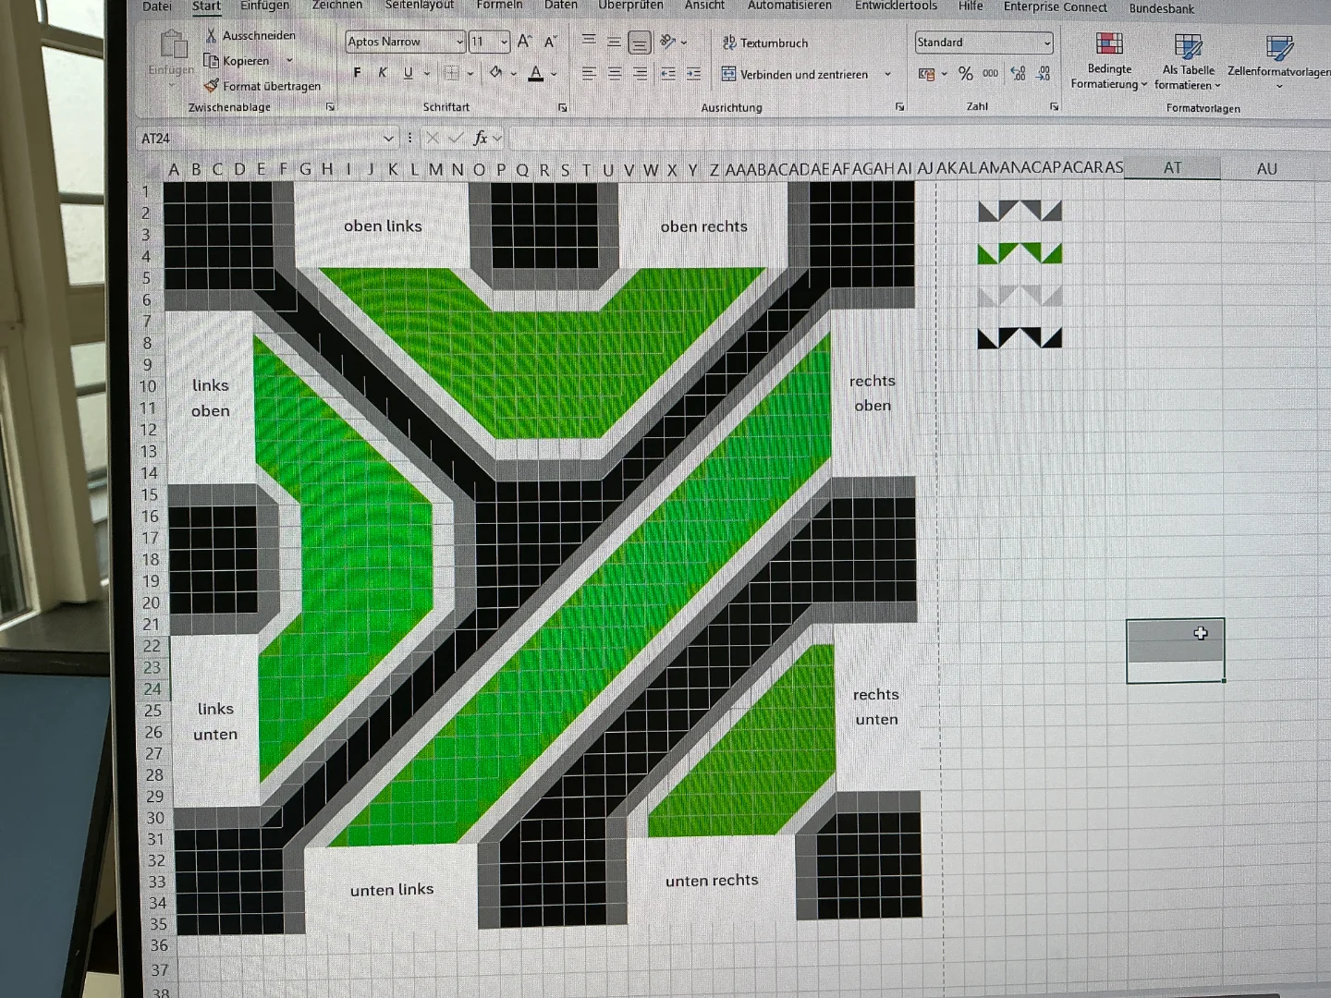The height and width of the screenshot is (998, 1331).
Task: Click the Einfügen clipboard icon
Action: point(173,44)
